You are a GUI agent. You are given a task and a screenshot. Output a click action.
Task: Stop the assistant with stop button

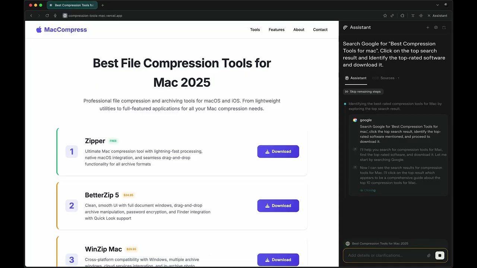(x=440, y=255)
